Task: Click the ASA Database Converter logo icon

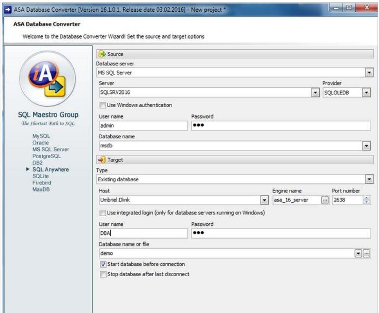Action: [x=48, y=79]
